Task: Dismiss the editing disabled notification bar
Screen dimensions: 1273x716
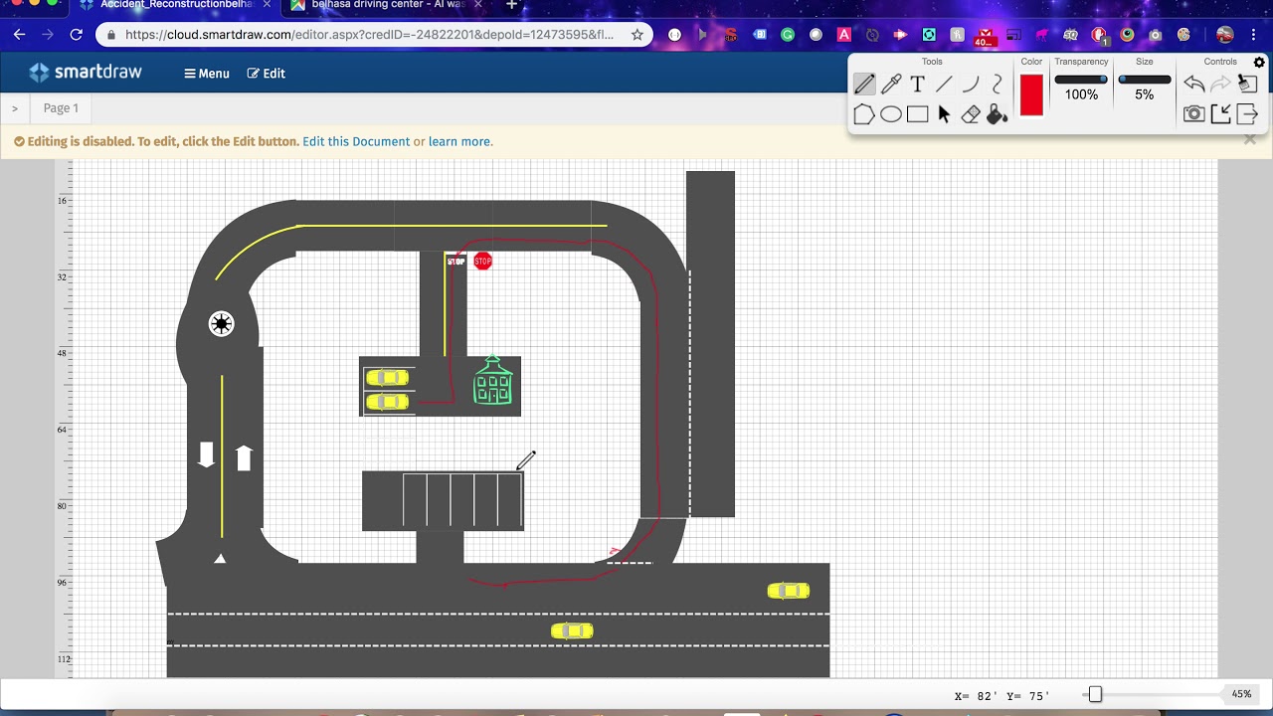Action: (1250, 140)
